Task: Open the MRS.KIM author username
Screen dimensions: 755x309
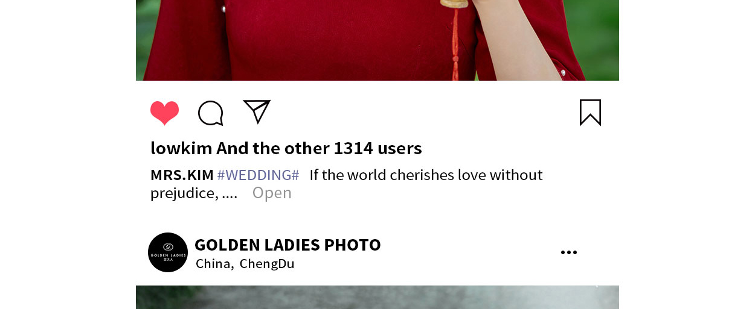Action: tap(182, 175)
